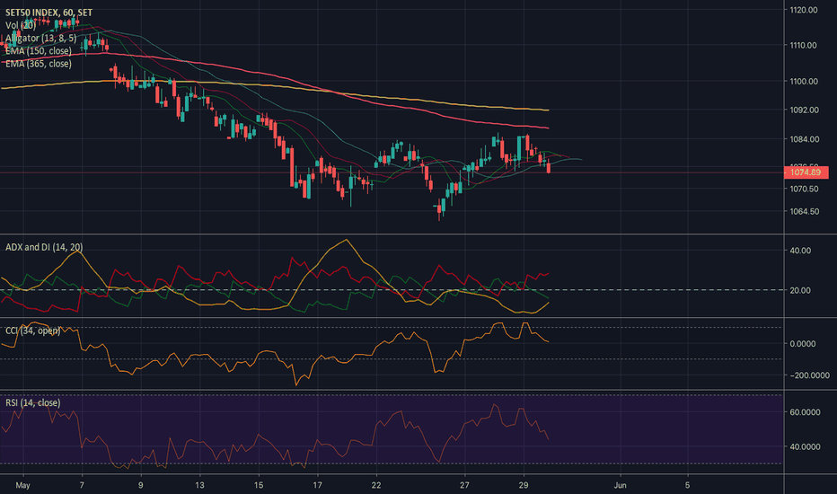This screenshot has height=494, width=837.
Task: Click the 40.00 ADX scale label
Action: [800, 251]
